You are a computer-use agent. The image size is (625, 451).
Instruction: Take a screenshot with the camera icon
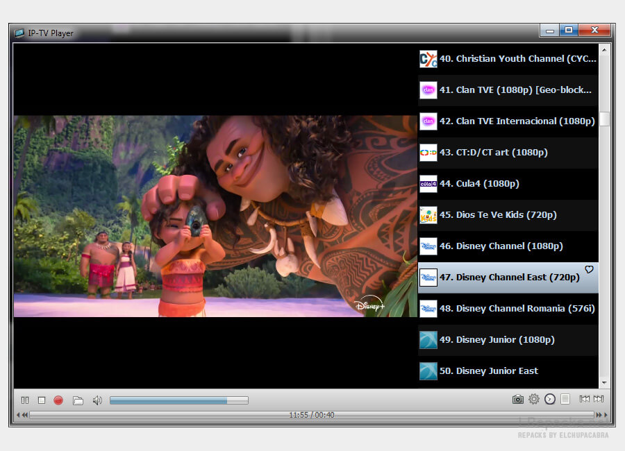(518, 399)
